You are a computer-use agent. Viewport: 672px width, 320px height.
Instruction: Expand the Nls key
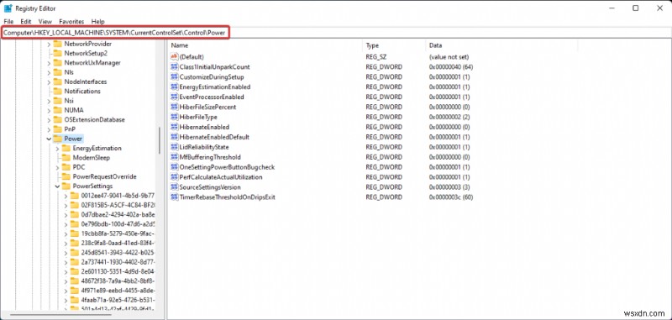pos(49,72)
